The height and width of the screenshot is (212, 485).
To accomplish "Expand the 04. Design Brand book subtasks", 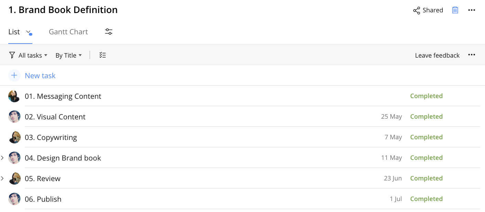I will click(2, 158).
